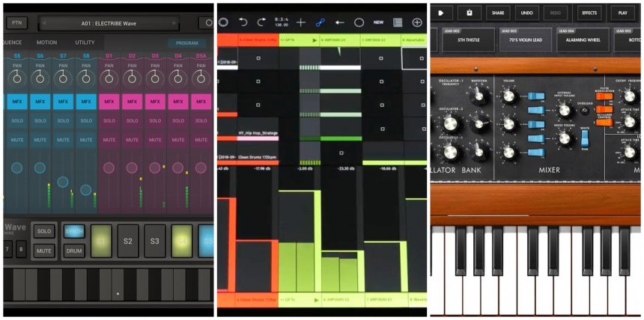Click the next-pattern arrow beside A01 ELECTRIBE Wave
The width and height of the screenshot is (644, 320).
175,23
